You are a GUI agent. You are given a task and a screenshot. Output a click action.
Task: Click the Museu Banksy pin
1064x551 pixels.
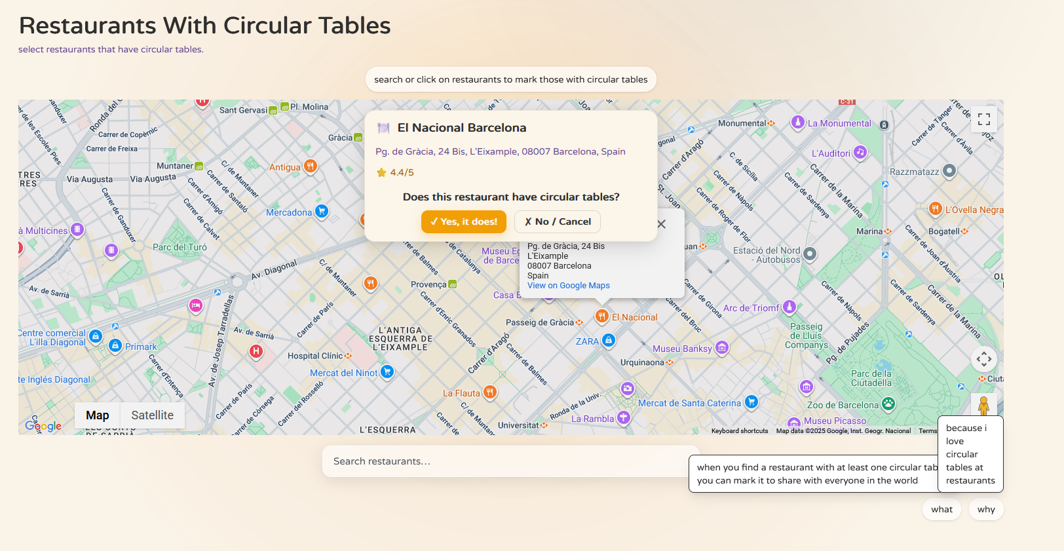[722, 347]
